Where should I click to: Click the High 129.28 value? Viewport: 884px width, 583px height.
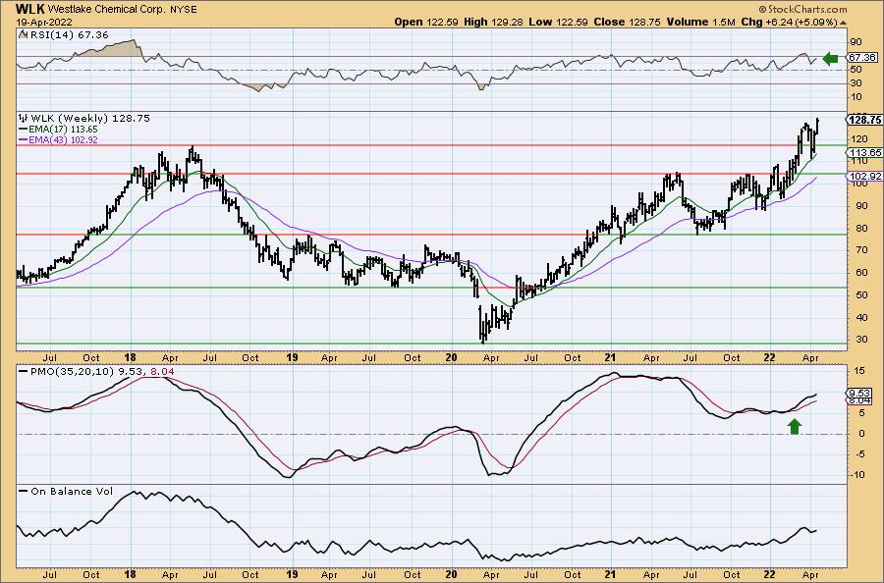coord(493,22)
